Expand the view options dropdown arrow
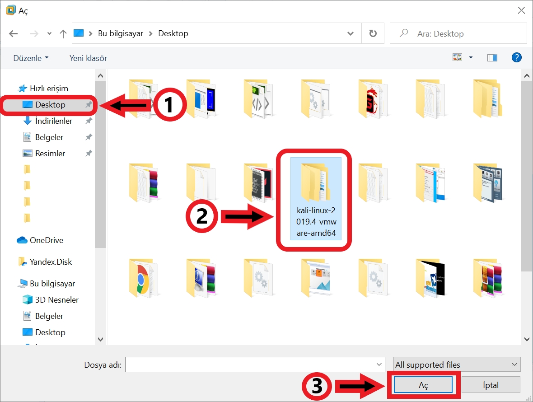The width and height of the screenshot is (533, 402). click(x=471, y=57)
